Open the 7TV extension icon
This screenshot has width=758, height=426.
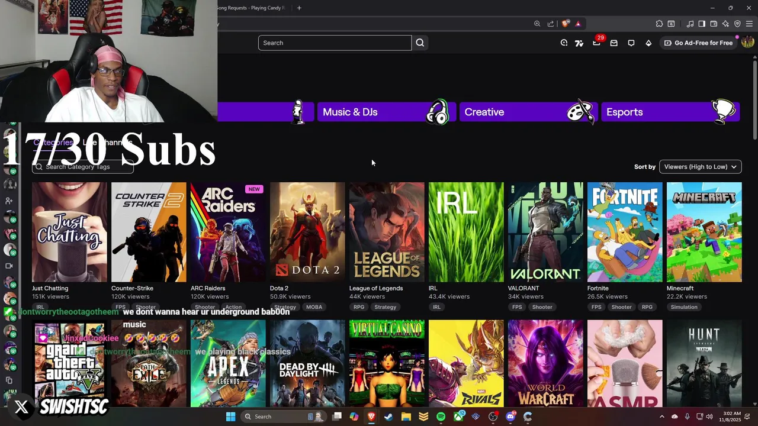[579, 43]
